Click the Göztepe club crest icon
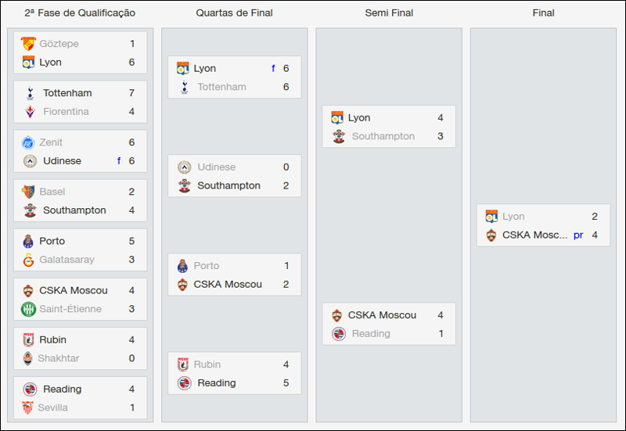 pos(29,44)
